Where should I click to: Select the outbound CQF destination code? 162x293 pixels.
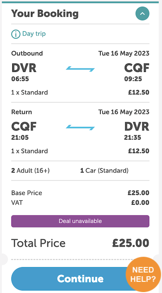(x=137, y=68)
